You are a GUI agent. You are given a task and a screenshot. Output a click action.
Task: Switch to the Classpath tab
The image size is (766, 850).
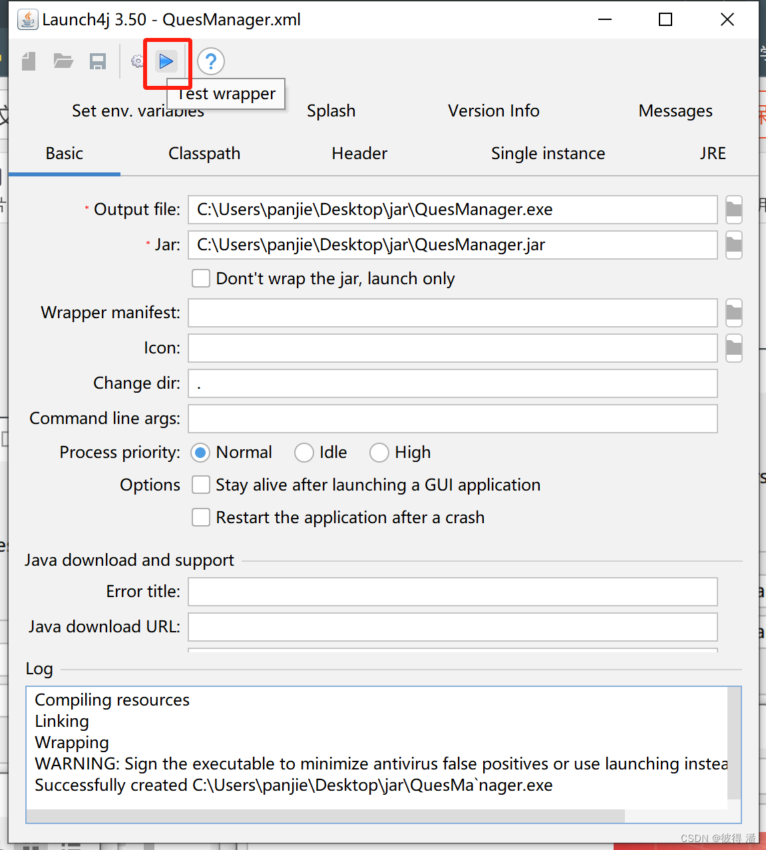coord(204,154)
